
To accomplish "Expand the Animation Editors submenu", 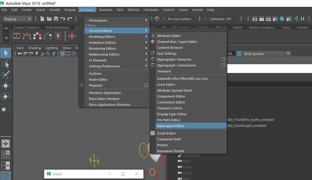I will [117, 42].
